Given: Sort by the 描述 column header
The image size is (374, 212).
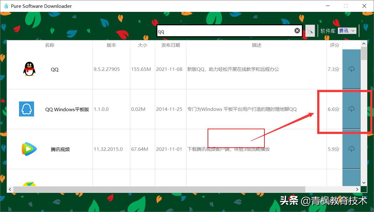Looking at the screenshot, I should click(x=256, y=45).
